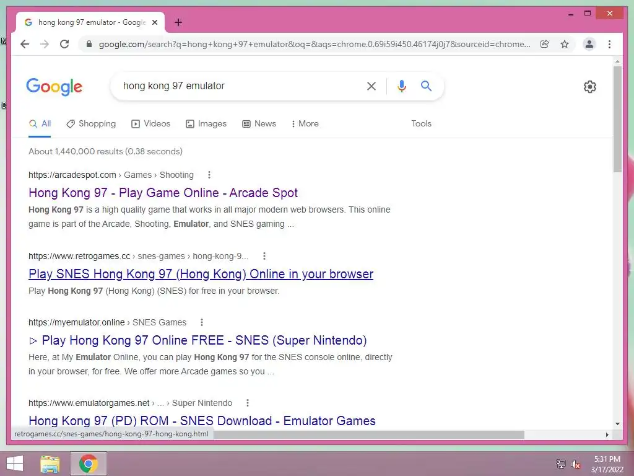The image size is (634, 476).
Task: Open Google quick settings gear
Action: click(x=590, y=87)
